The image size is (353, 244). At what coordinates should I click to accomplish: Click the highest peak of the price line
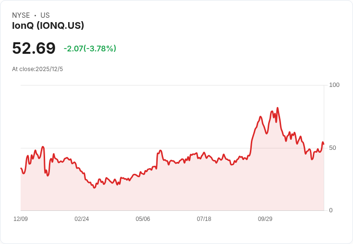(277, 108)
